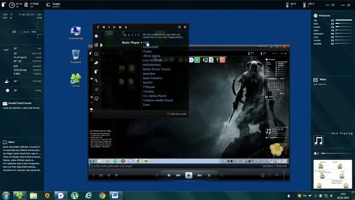Choose VLC Media Player from the list

click(154, 96)
